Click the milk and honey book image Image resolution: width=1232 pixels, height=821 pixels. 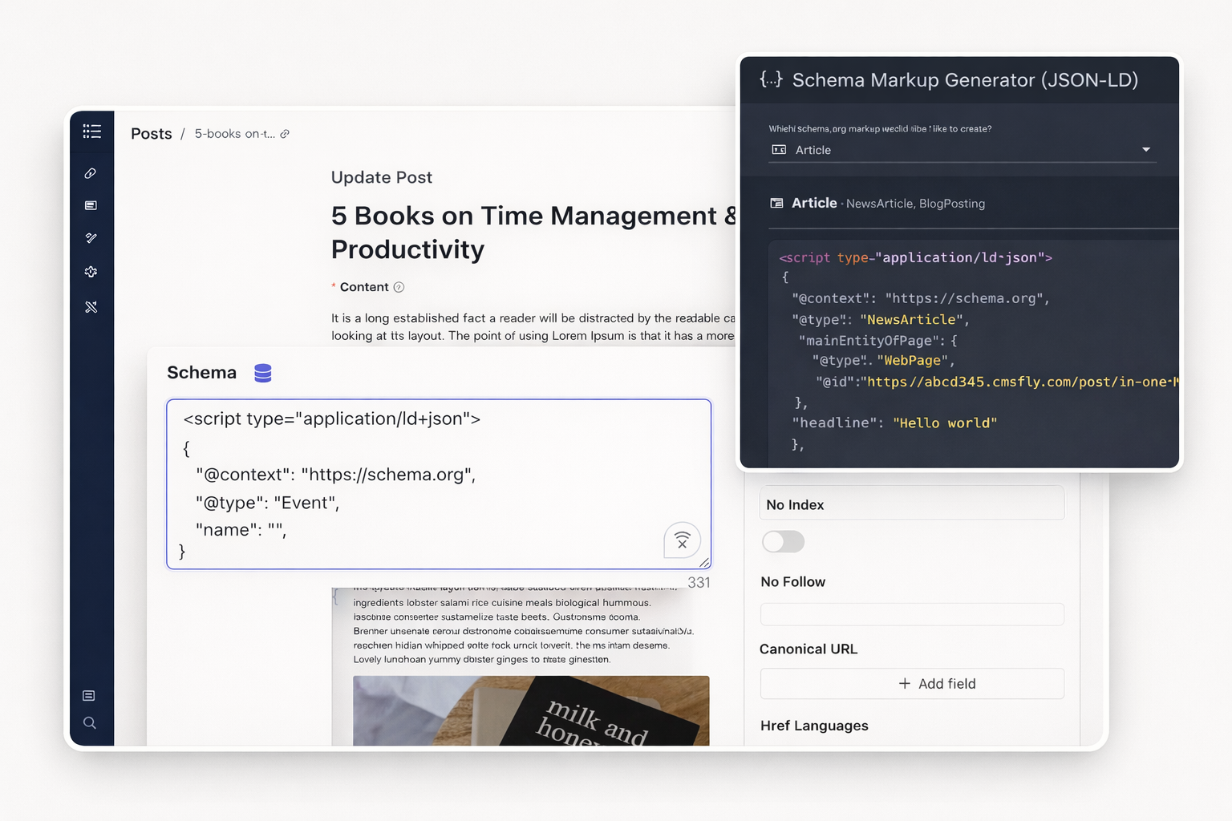(x=531, y=710)
